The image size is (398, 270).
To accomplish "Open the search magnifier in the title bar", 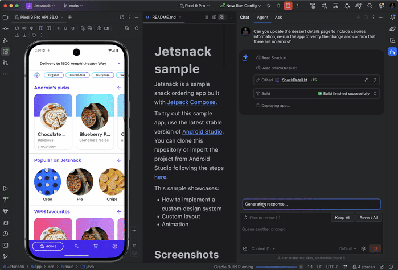I will click(370, 6).
